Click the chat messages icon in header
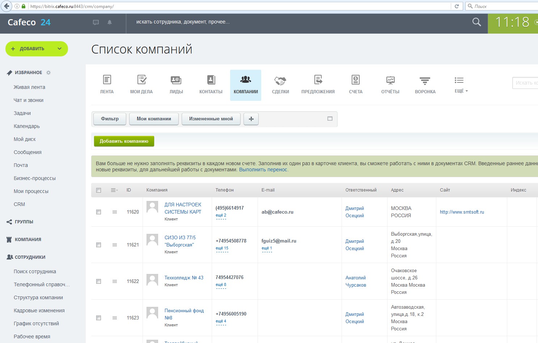 (x=96, y=22)
